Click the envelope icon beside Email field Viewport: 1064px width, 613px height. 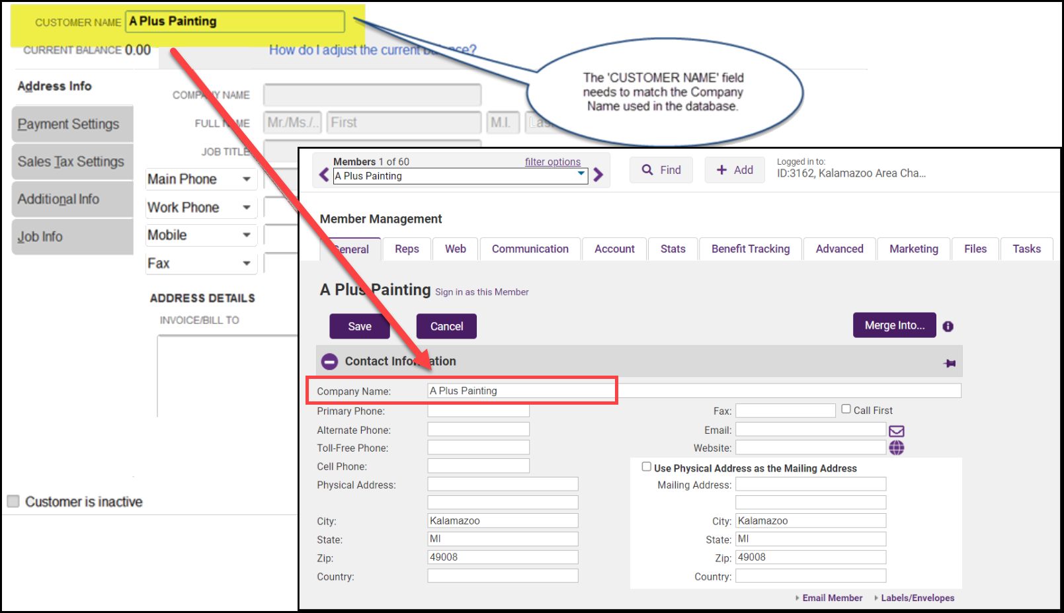click(x=896, y=430)
